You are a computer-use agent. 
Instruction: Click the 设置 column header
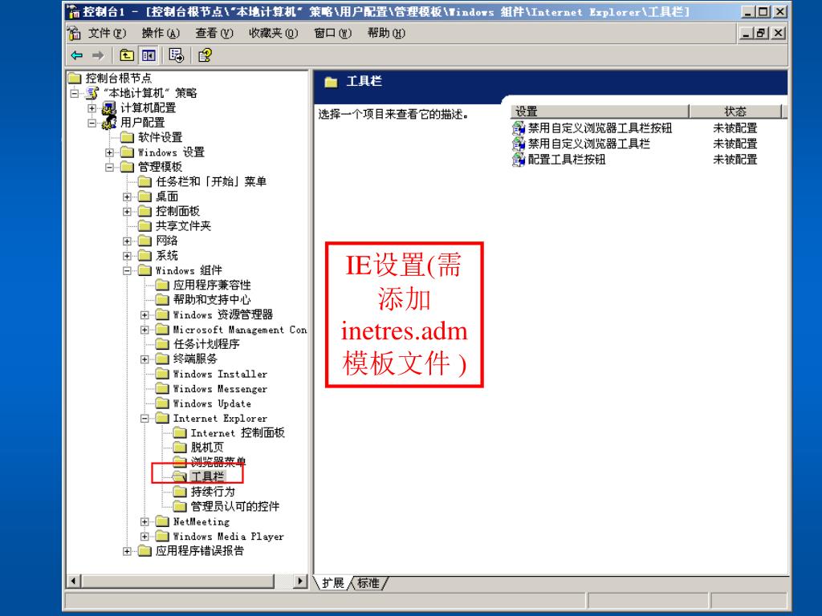click(x=599, y=111)
